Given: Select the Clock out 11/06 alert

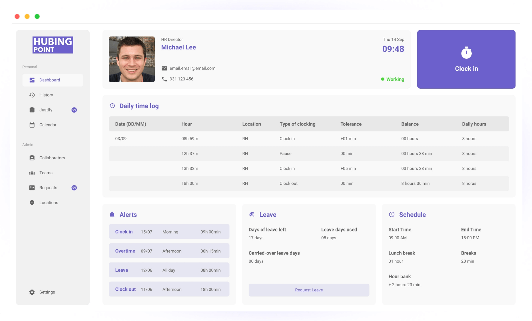Looking at the screenshot, I should (169, 289).
